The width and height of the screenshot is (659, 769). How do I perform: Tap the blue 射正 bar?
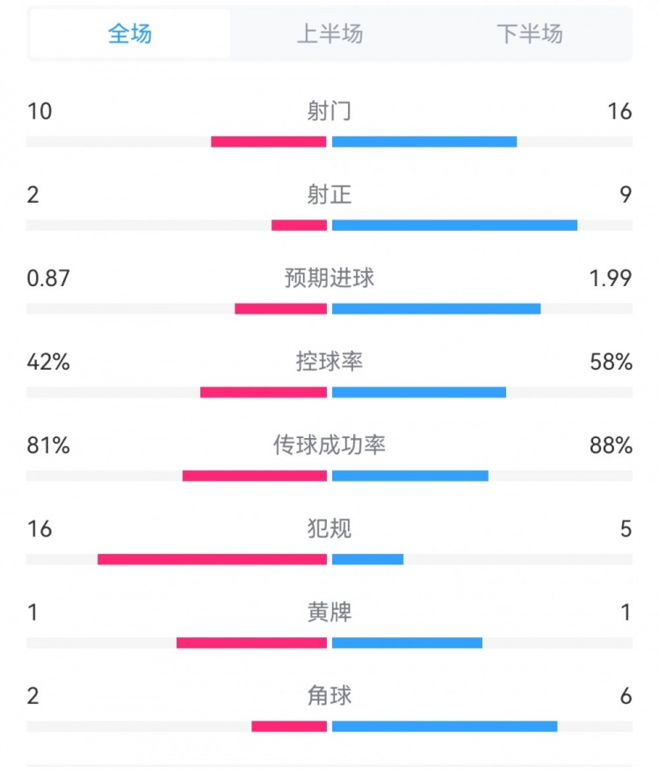point(454,225)
